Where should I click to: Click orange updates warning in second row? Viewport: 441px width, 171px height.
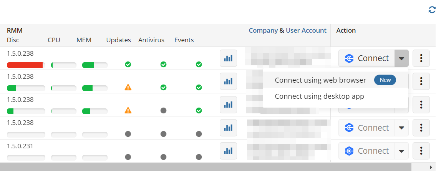[128, 88]
